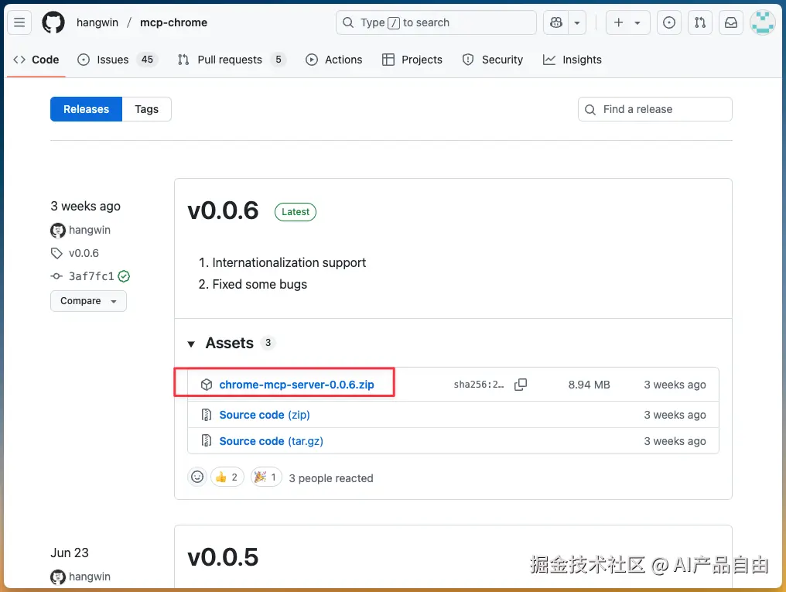Open the pull requests header icon

pyautogui.click(x=700, y=22)
